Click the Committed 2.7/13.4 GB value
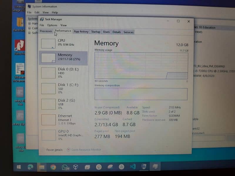 (x=106, y=124)
